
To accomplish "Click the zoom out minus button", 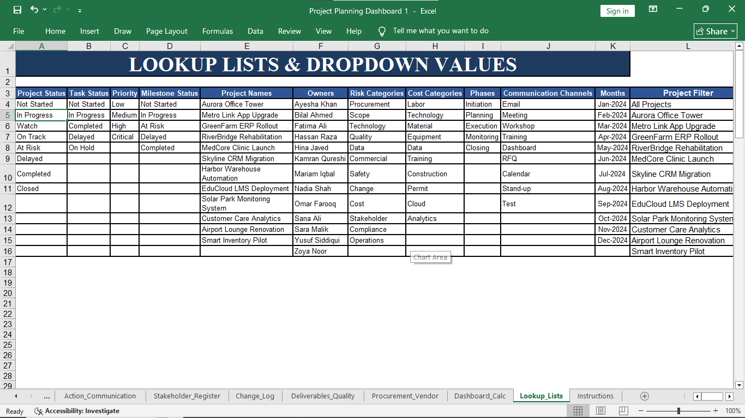I will [x=641, y=411].
